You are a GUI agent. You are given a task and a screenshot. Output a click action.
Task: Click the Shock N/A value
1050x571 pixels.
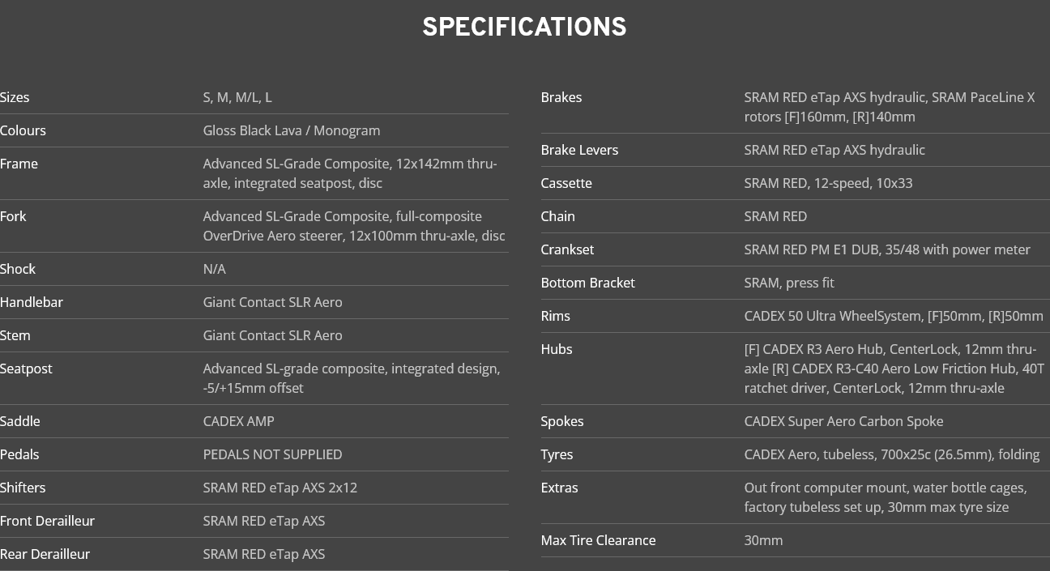click(x=214, y=269)
